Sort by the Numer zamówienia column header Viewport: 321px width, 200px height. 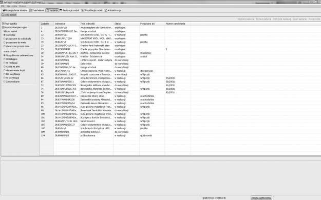178,24
